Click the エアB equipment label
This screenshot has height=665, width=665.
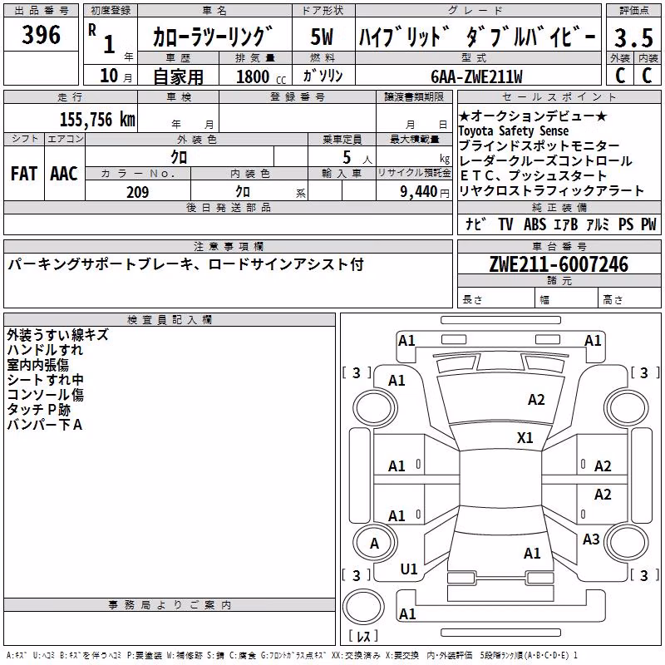566,224
